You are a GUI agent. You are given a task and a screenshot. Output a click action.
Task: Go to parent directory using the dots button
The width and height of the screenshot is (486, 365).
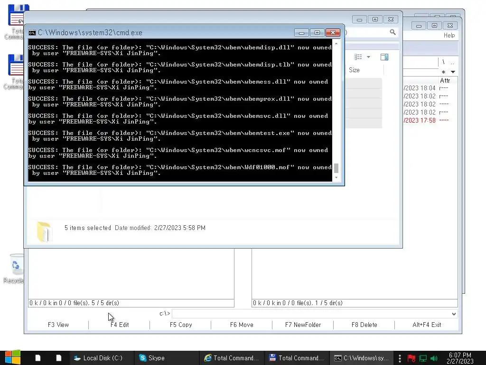(x=452, y=62)
